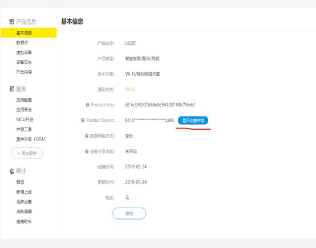Image resolution: width=316 pixels, height=248 pixels.
Task: Click the 统计 pie chart icon
Action: coord(11,171)
